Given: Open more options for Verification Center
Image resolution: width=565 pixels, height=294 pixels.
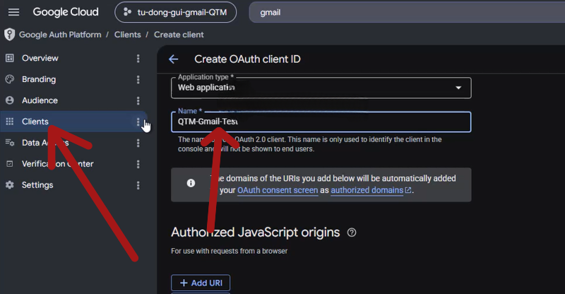Looking at the screenshot, I should [x=138, y=165].
